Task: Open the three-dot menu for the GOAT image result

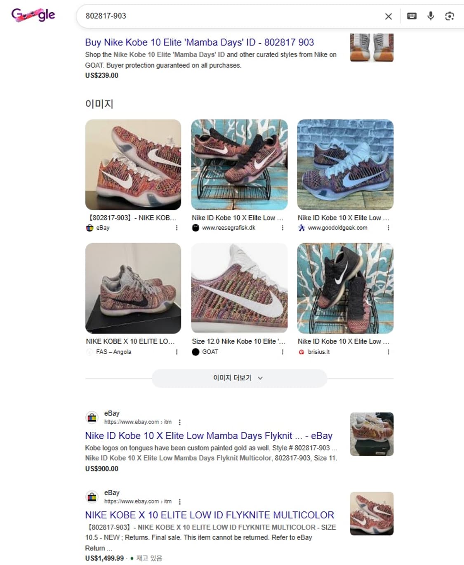Action: pyautogui.click(x=283, y=352)
